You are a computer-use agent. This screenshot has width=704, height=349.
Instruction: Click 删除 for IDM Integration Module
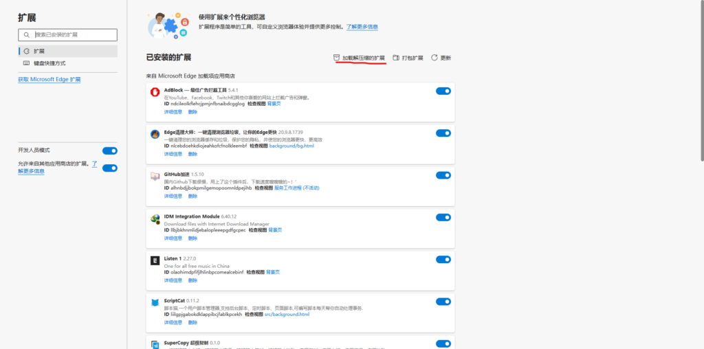click(192, 238)
